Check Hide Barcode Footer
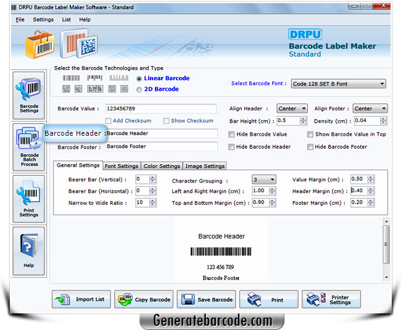 [310, 147]
